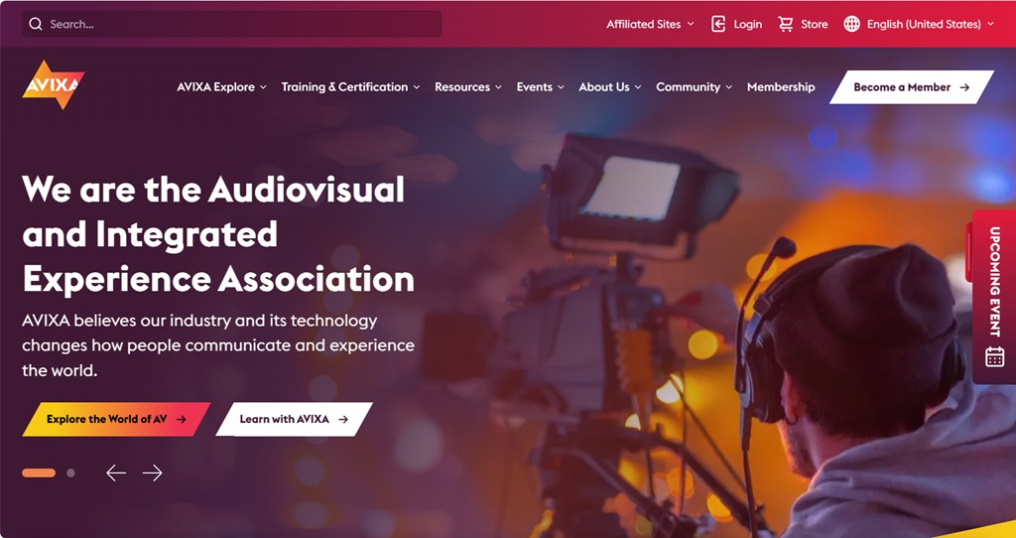The height and width of the screenshot is (538, 1016).
Task: Go to the previous slide arrow
Action: pos(116,473)
